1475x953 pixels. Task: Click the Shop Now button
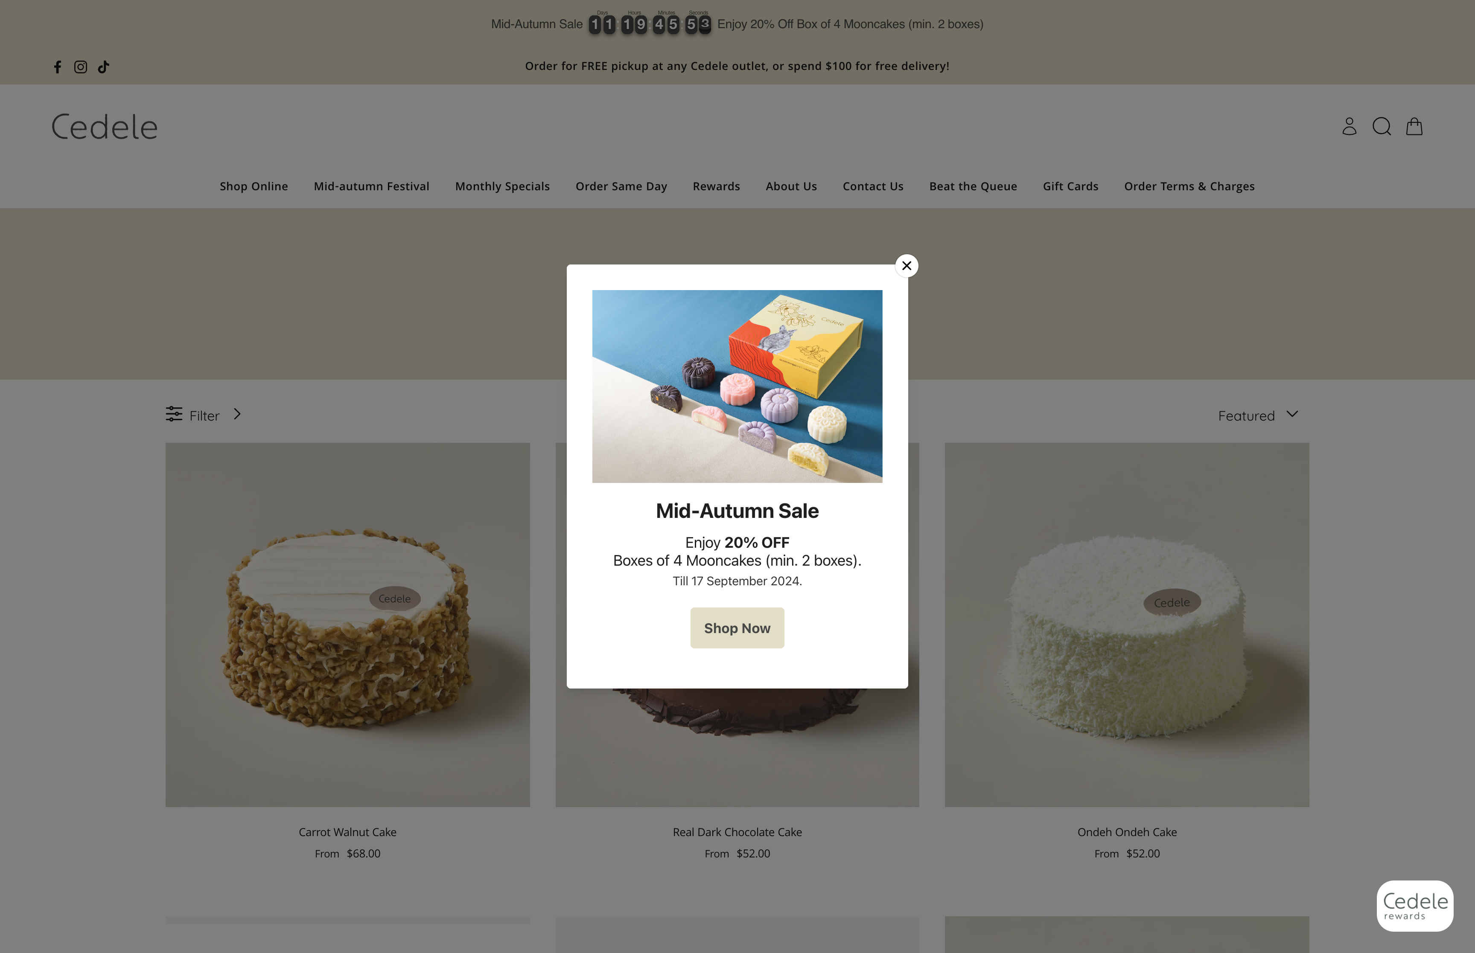737,628
